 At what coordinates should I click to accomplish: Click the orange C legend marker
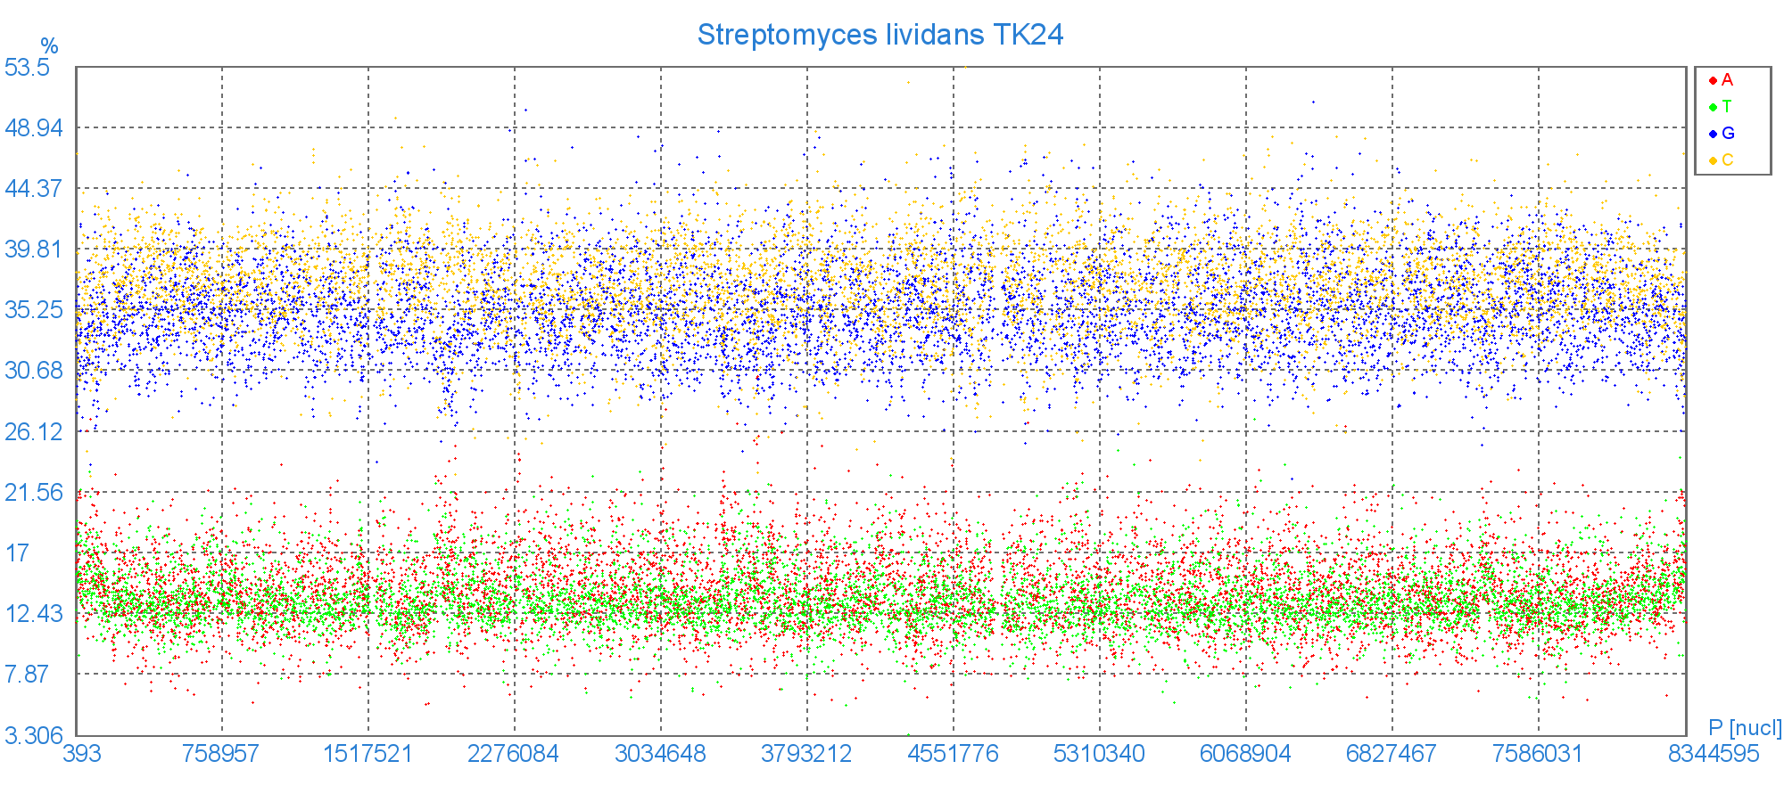point(1713,161)
